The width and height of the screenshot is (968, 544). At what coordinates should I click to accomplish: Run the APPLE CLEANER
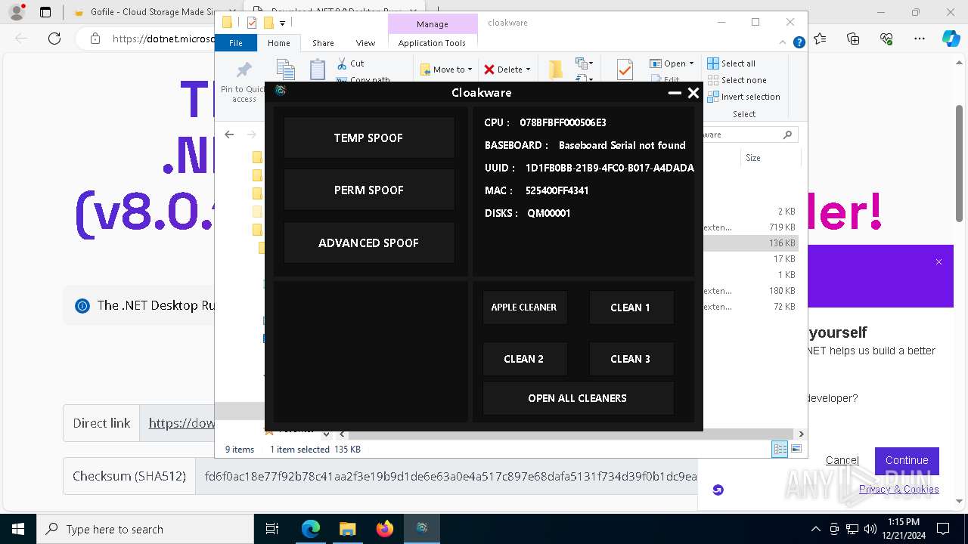pos(524,308)
